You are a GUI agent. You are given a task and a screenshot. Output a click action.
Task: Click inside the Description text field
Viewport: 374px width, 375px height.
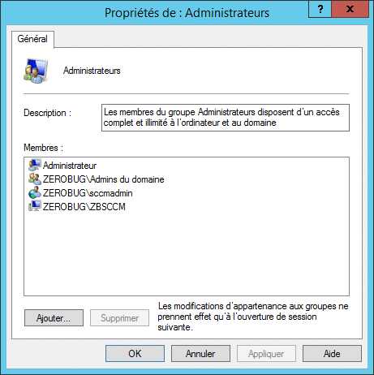coord(226,118)
